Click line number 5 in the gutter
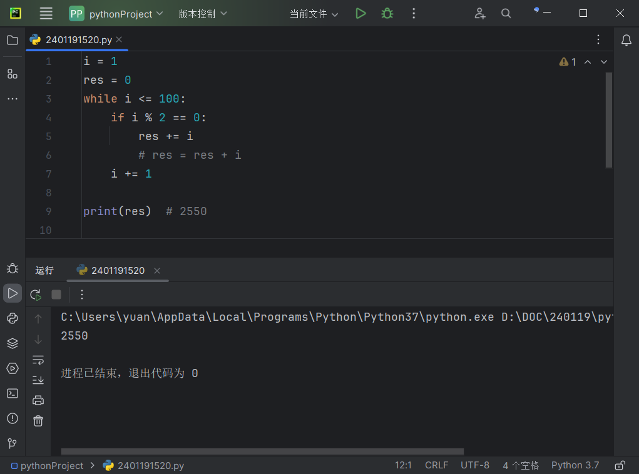Screen dimensions: 639x474 point(48,136)
